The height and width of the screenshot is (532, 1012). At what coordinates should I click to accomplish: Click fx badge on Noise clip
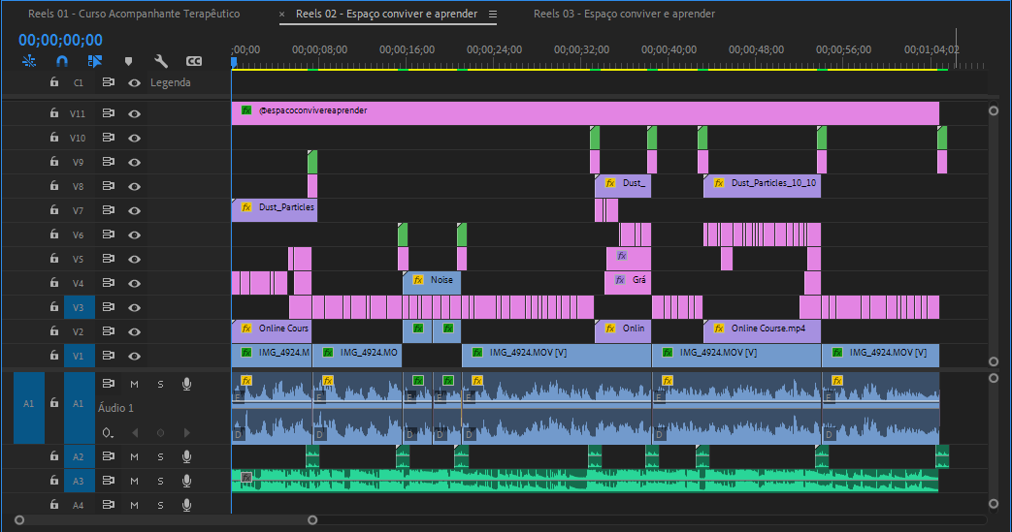click(418, 280)
